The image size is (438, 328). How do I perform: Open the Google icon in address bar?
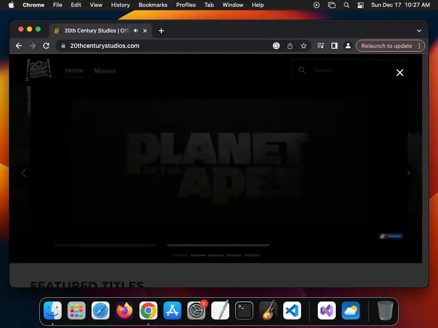276,46
